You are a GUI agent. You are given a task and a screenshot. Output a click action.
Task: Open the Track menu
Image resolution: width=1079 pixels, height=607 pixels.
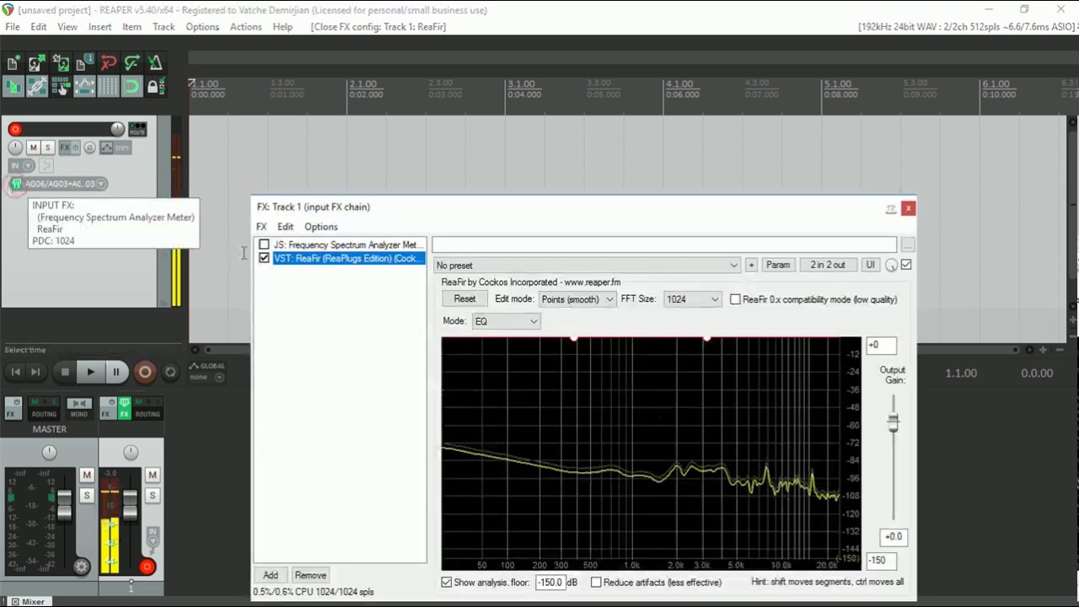[164, 27]
